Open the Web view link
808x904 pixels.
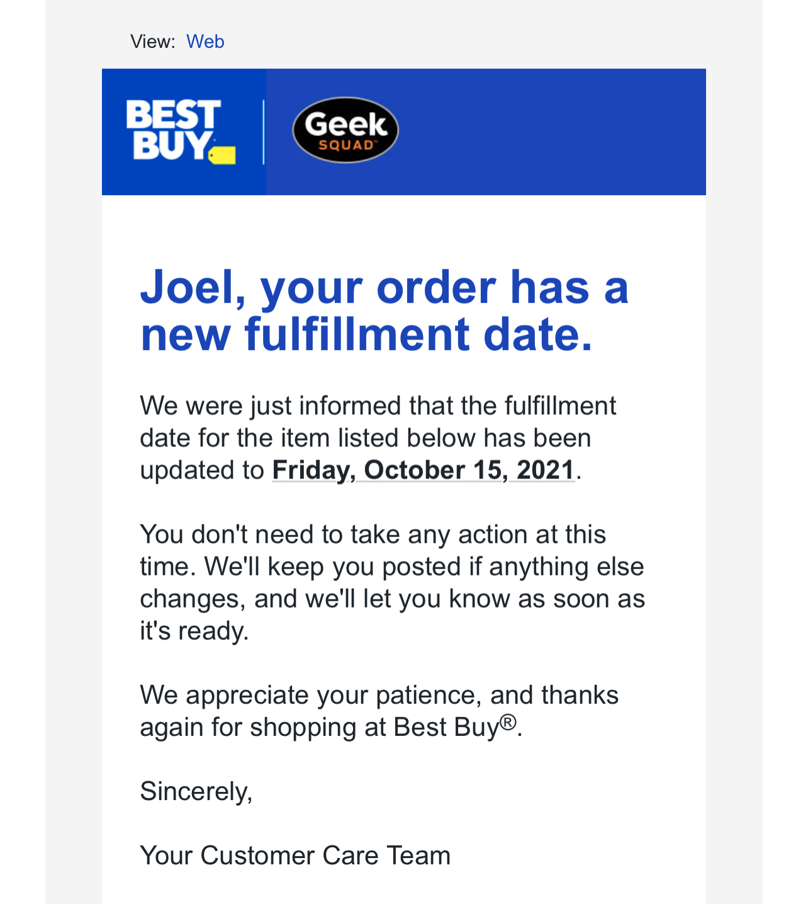click(205, 42)
